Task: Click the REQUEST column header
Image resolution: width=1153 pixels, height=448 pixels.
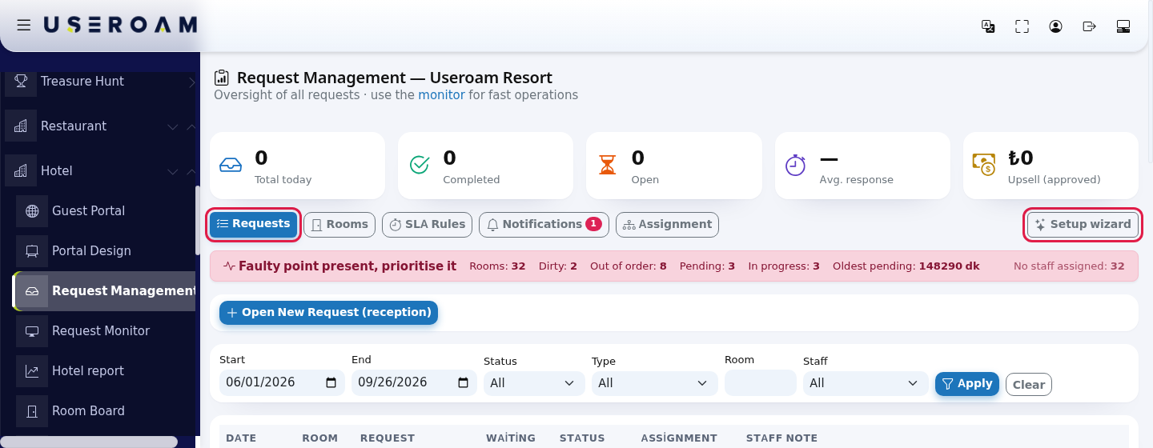Action: 388,438
